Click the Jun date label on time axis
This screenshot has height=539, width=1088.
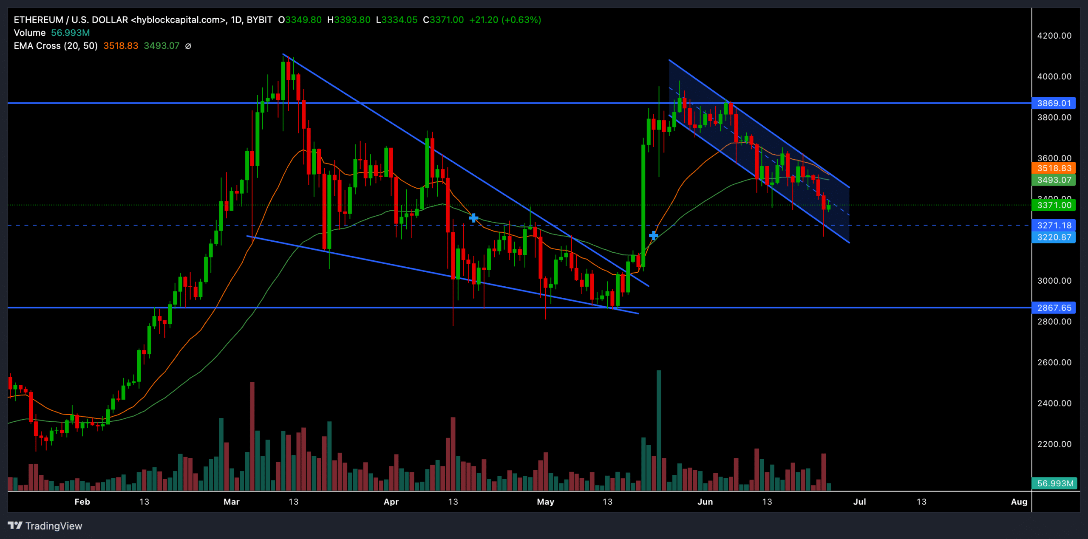[705, 502]
